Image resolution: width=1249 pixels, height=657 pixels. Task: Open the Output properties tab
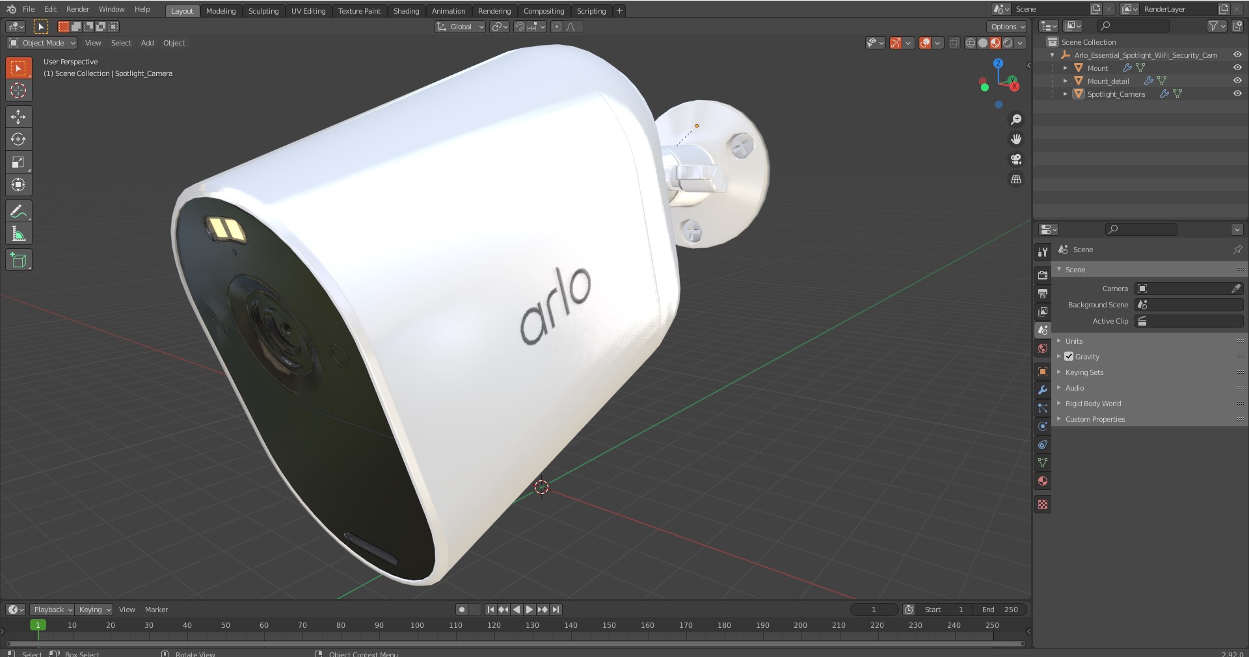click(x=1043, y=293)
